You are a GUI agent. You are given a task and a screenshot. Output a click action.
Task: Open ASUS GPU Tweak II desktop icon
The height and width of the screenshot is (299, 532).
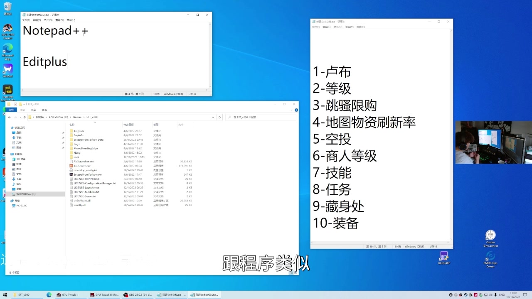(7, 31)
